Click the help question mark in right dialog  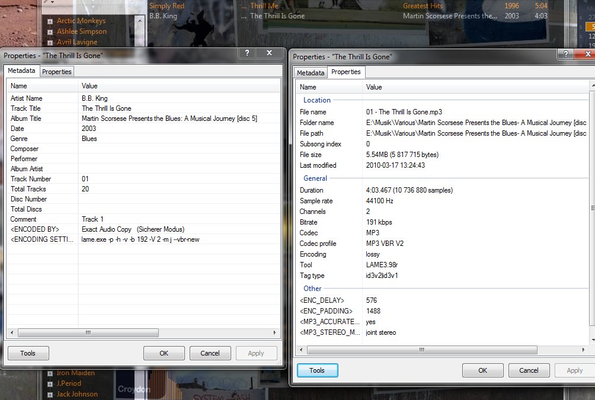pos(566,54)
